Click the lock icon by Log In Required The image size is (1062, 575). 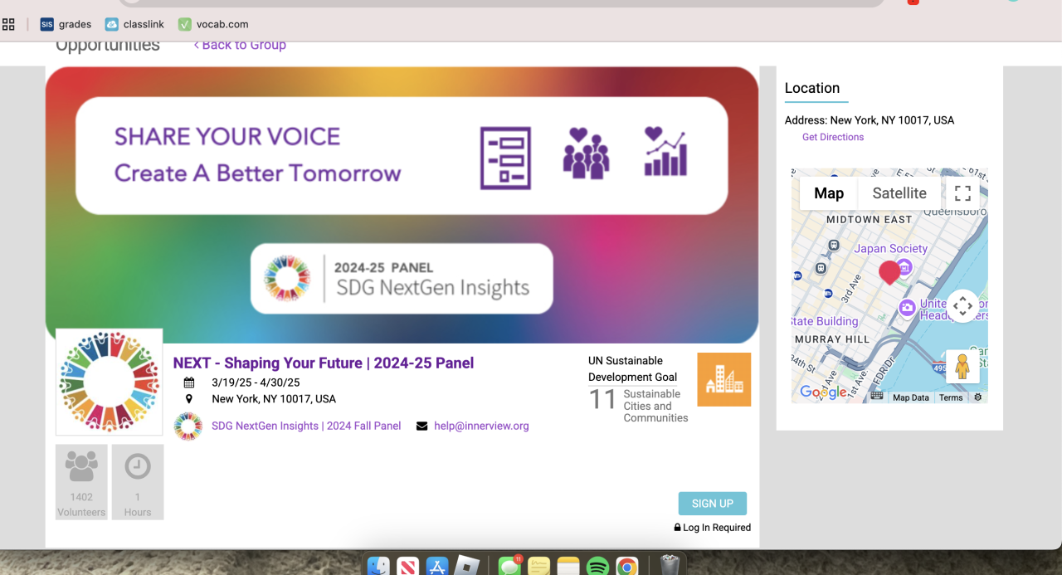pos(678,528)
